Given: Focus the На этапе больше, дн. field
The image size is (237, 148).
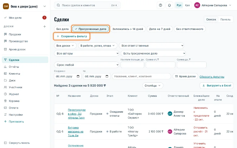Looking at the screenshot, I should (x=132, y=65).
